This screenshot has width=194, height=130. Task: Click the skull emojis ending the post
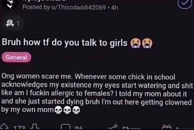67,110
